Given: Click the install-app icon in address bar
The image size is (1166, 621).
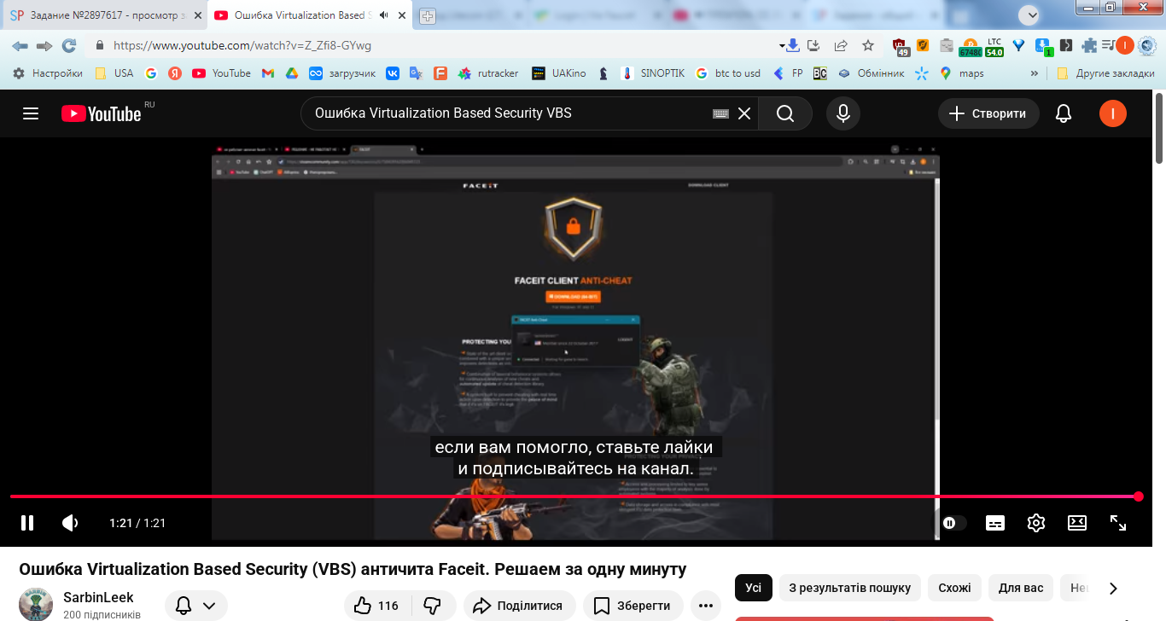Looking at the screenshot, I should 813,45.
